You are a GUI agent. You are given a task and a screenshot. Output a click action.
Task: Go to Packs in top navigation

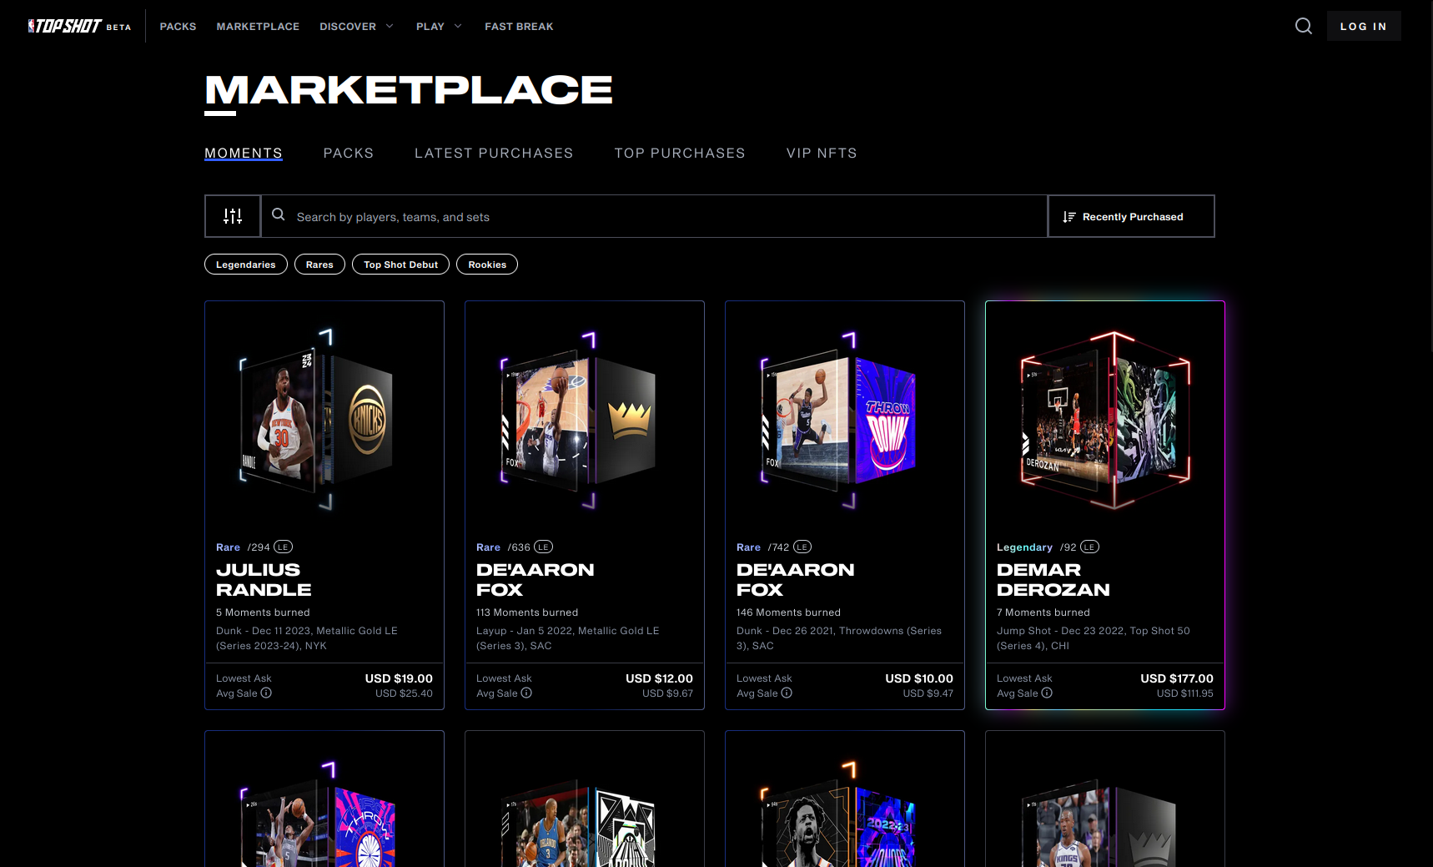pos(178,27)
